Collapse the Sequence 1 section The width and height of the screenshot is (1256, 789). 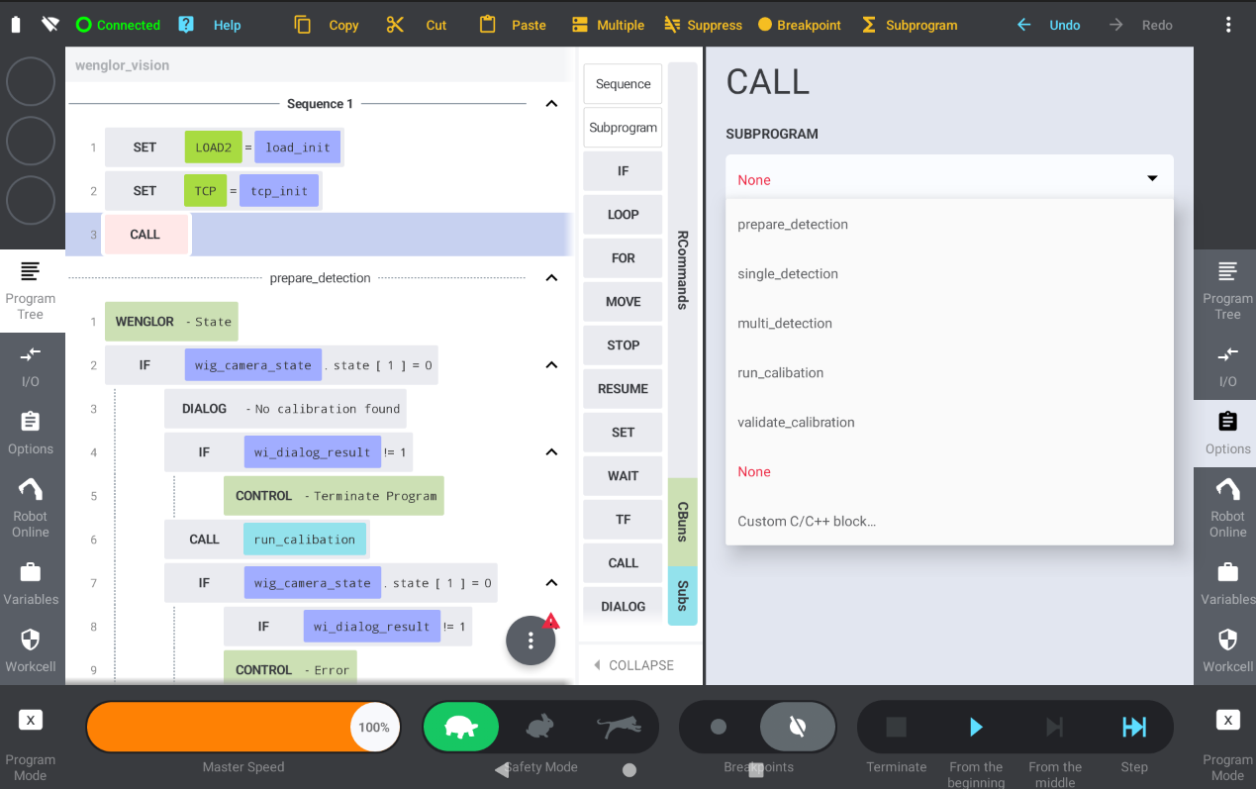[551, 104]
